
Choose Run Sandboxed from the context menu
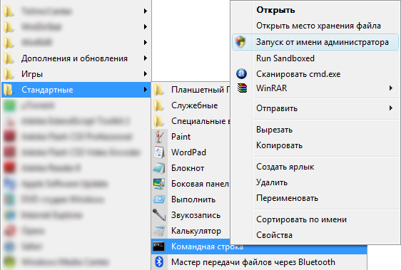(285, 58)
